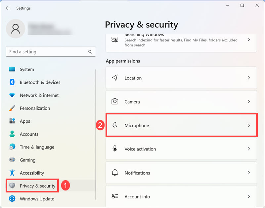Click the Network & internet Wi-Fi icon
The image size is (265, 208).
pos(12,95)
